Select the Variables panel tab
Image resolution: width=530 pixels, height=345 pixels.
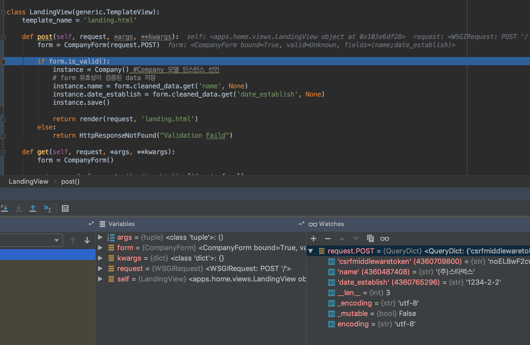[x=121, y=224]
